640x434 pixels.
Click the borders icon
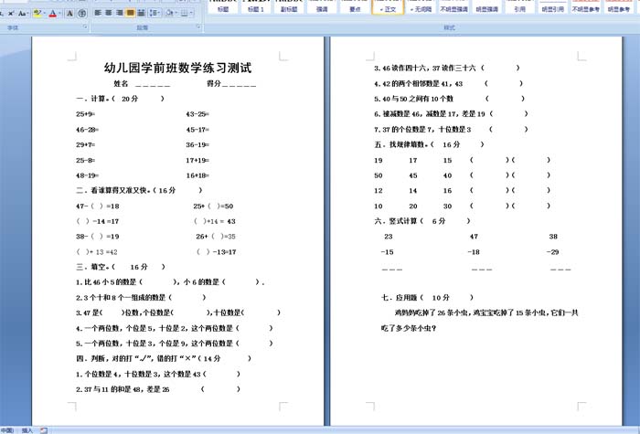pyautogui.click(x=185, y=13)
